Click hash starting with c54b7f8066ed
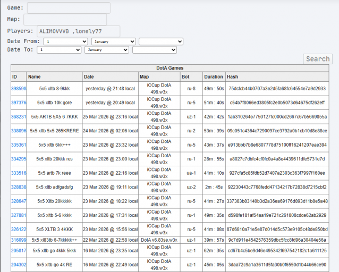Screen dimensions: 339x272 click(277, 103)
